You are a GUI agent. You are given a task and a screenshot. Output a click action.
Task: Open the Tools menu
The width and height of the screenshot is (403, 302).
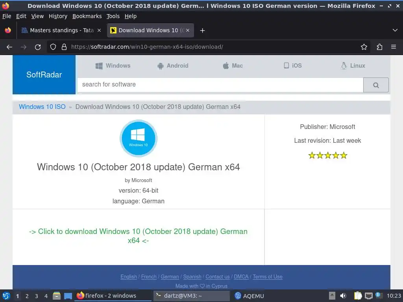pos(113,16)
